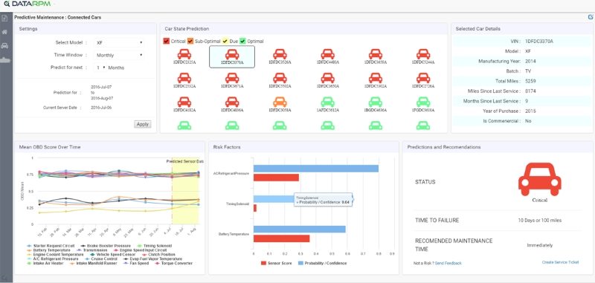
Task: Select the car labeled 1DFDC3526A
Action: pos(280,57)
